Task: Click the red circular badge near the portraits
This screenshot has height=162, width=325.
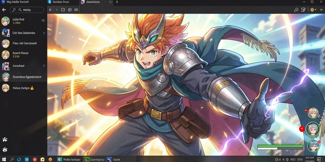Action: [x=302, y=129]
